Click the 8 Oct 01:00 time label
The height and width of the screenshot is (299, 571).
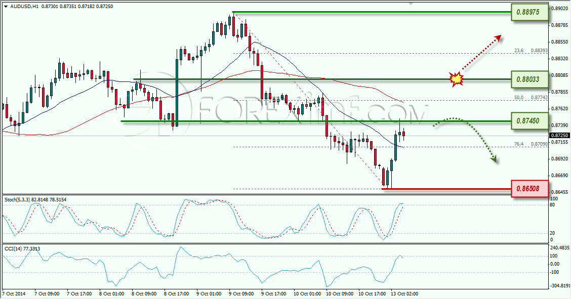[111, 294]
